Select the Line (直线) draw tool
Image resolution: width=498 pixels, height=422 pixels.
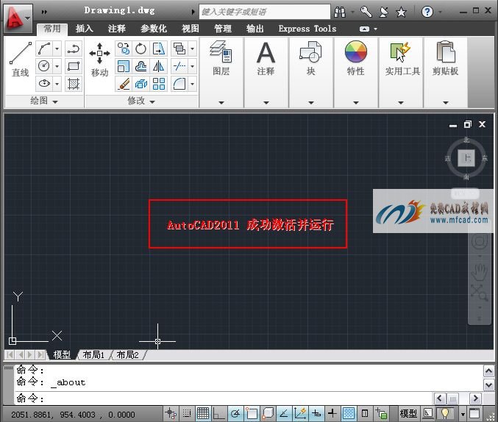[21, 60]
